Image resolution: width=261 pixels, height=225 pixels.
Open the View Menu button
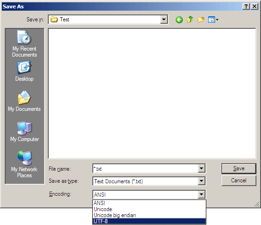(x=213, y=20)
